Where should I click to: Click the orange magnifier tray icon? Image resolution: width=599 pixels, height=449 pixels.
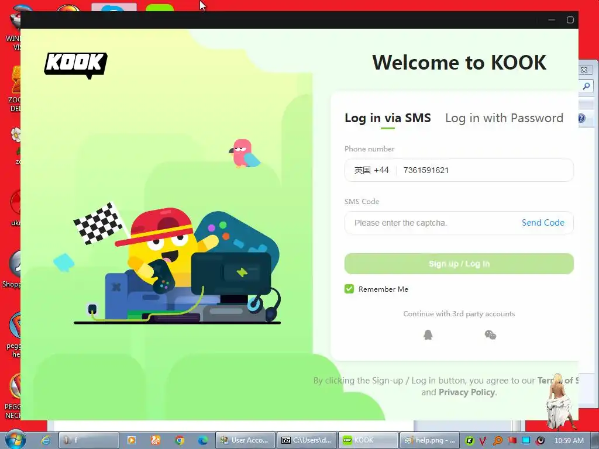coord(498,441)
